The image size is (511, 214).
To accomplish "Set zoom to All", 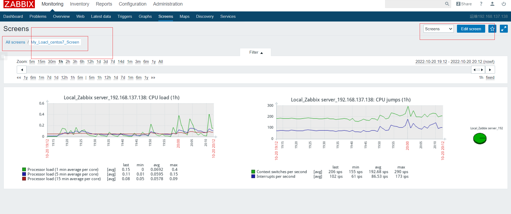I will point(160,62).
